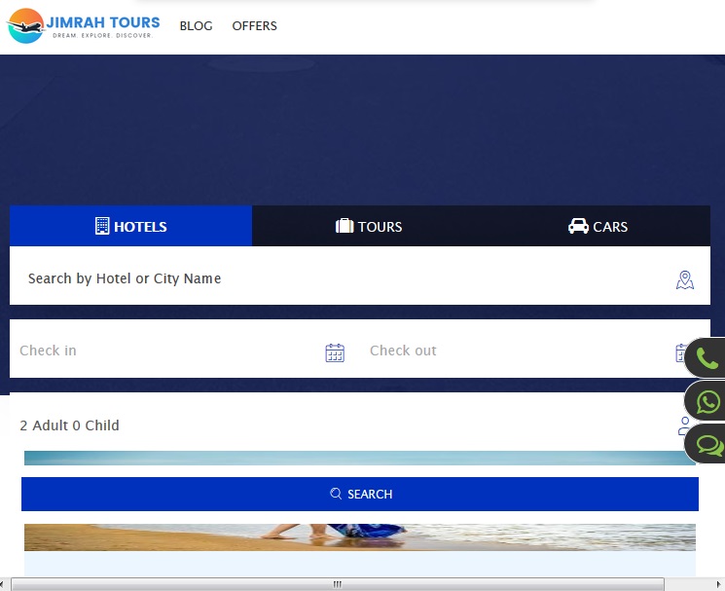Click the phone call floating icon
The height and width of the screenshot is (591, 725).
coord(706,357)
